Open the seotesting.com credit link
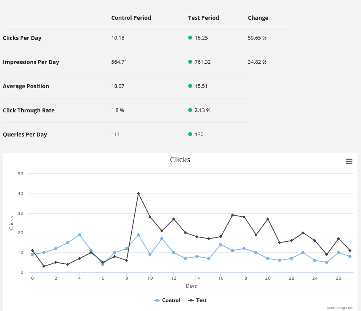Screen dimensions: 361x311 [x=340, y=307]
